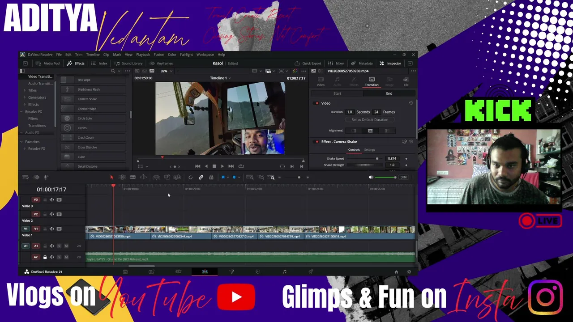Play the timeline in reverse
Image resolution: width=573 pixels, height=322 pixels.
[206, 166]
